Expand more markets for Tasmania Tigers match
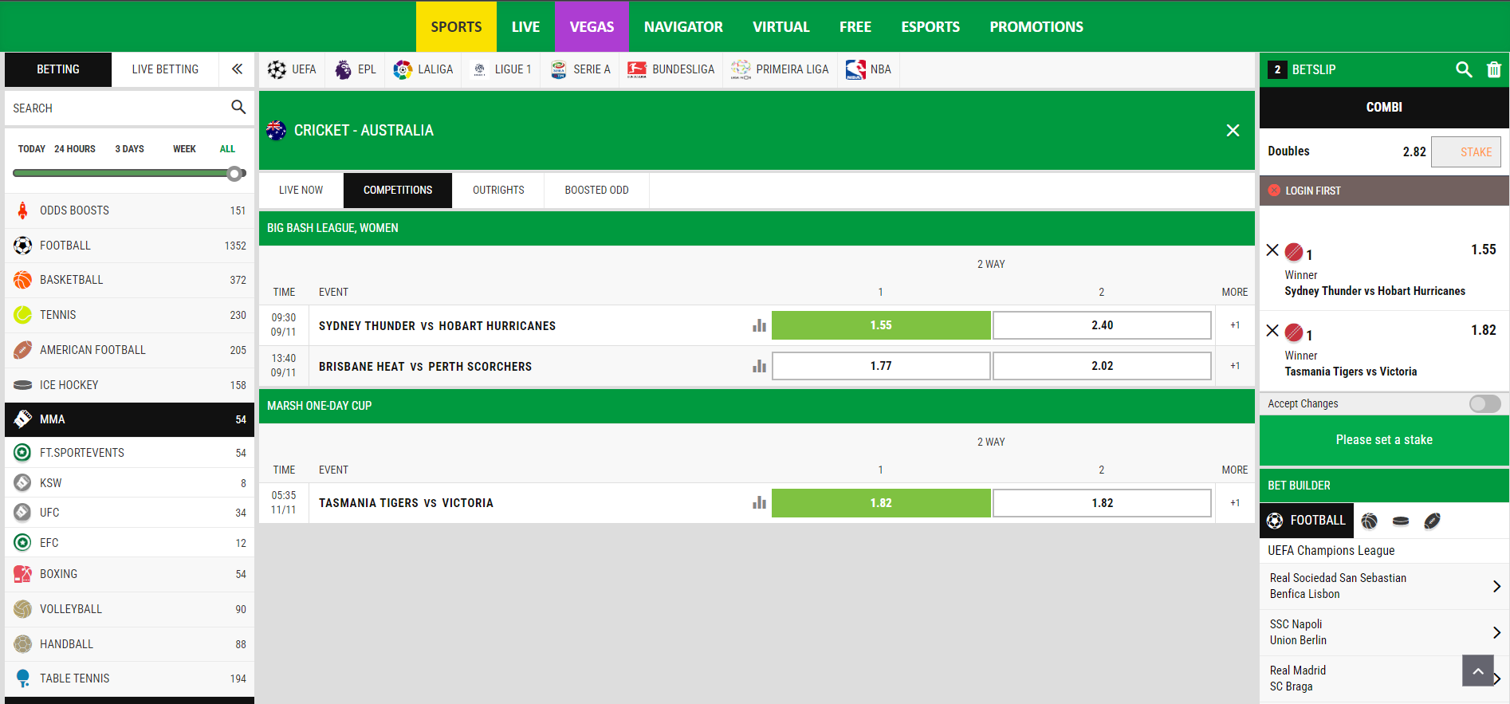This screenshot has width=1510, height=704. coord(1235,503)
